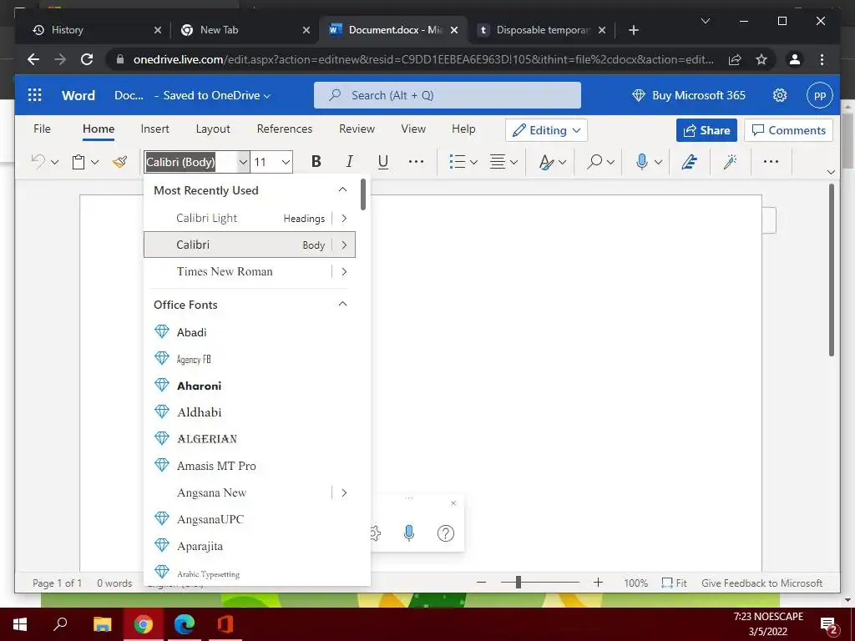Click the Designer magic wand icon
The image size is (855, 641).
[x=730, y=162]
